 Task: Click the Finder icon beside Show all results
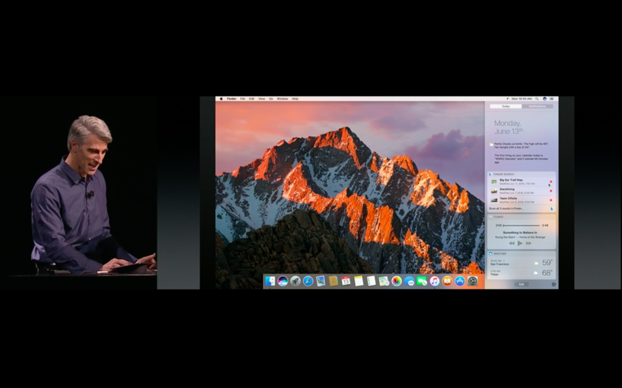[552, 209]
